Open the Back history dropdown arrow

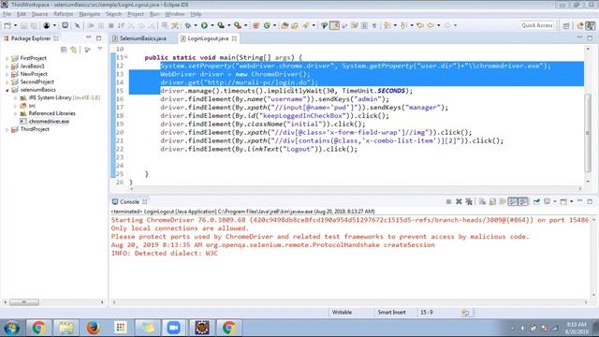point(438,25)
